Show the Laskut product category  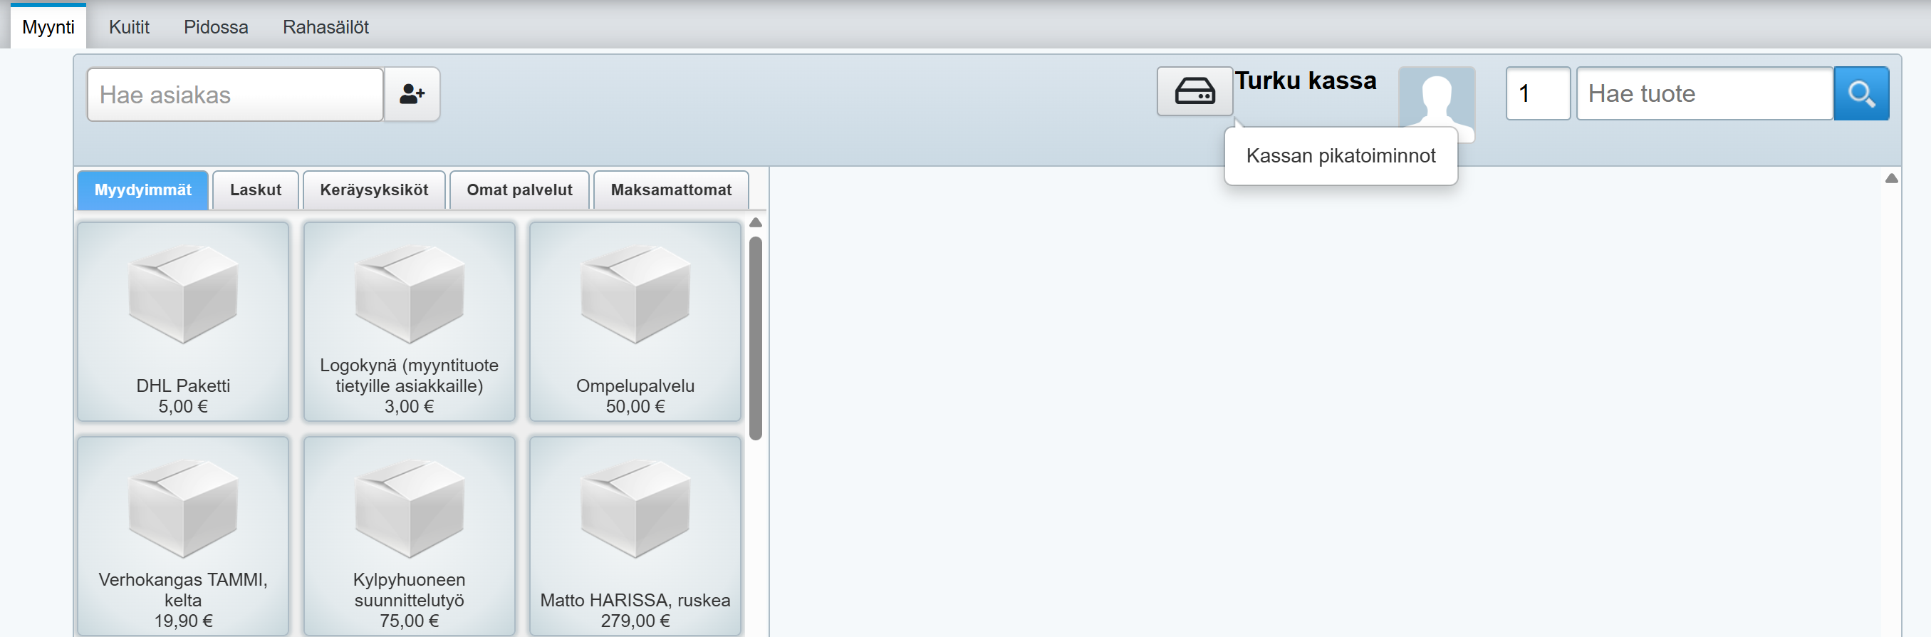[x=256, y=190]
